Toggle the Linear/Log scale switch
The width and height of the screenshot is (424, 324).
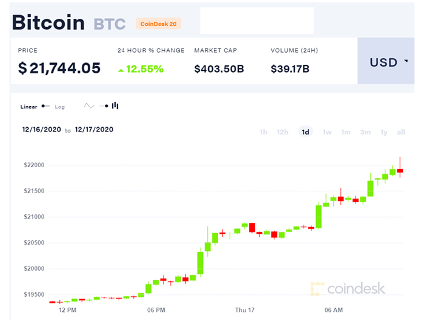tap(46, 106)
